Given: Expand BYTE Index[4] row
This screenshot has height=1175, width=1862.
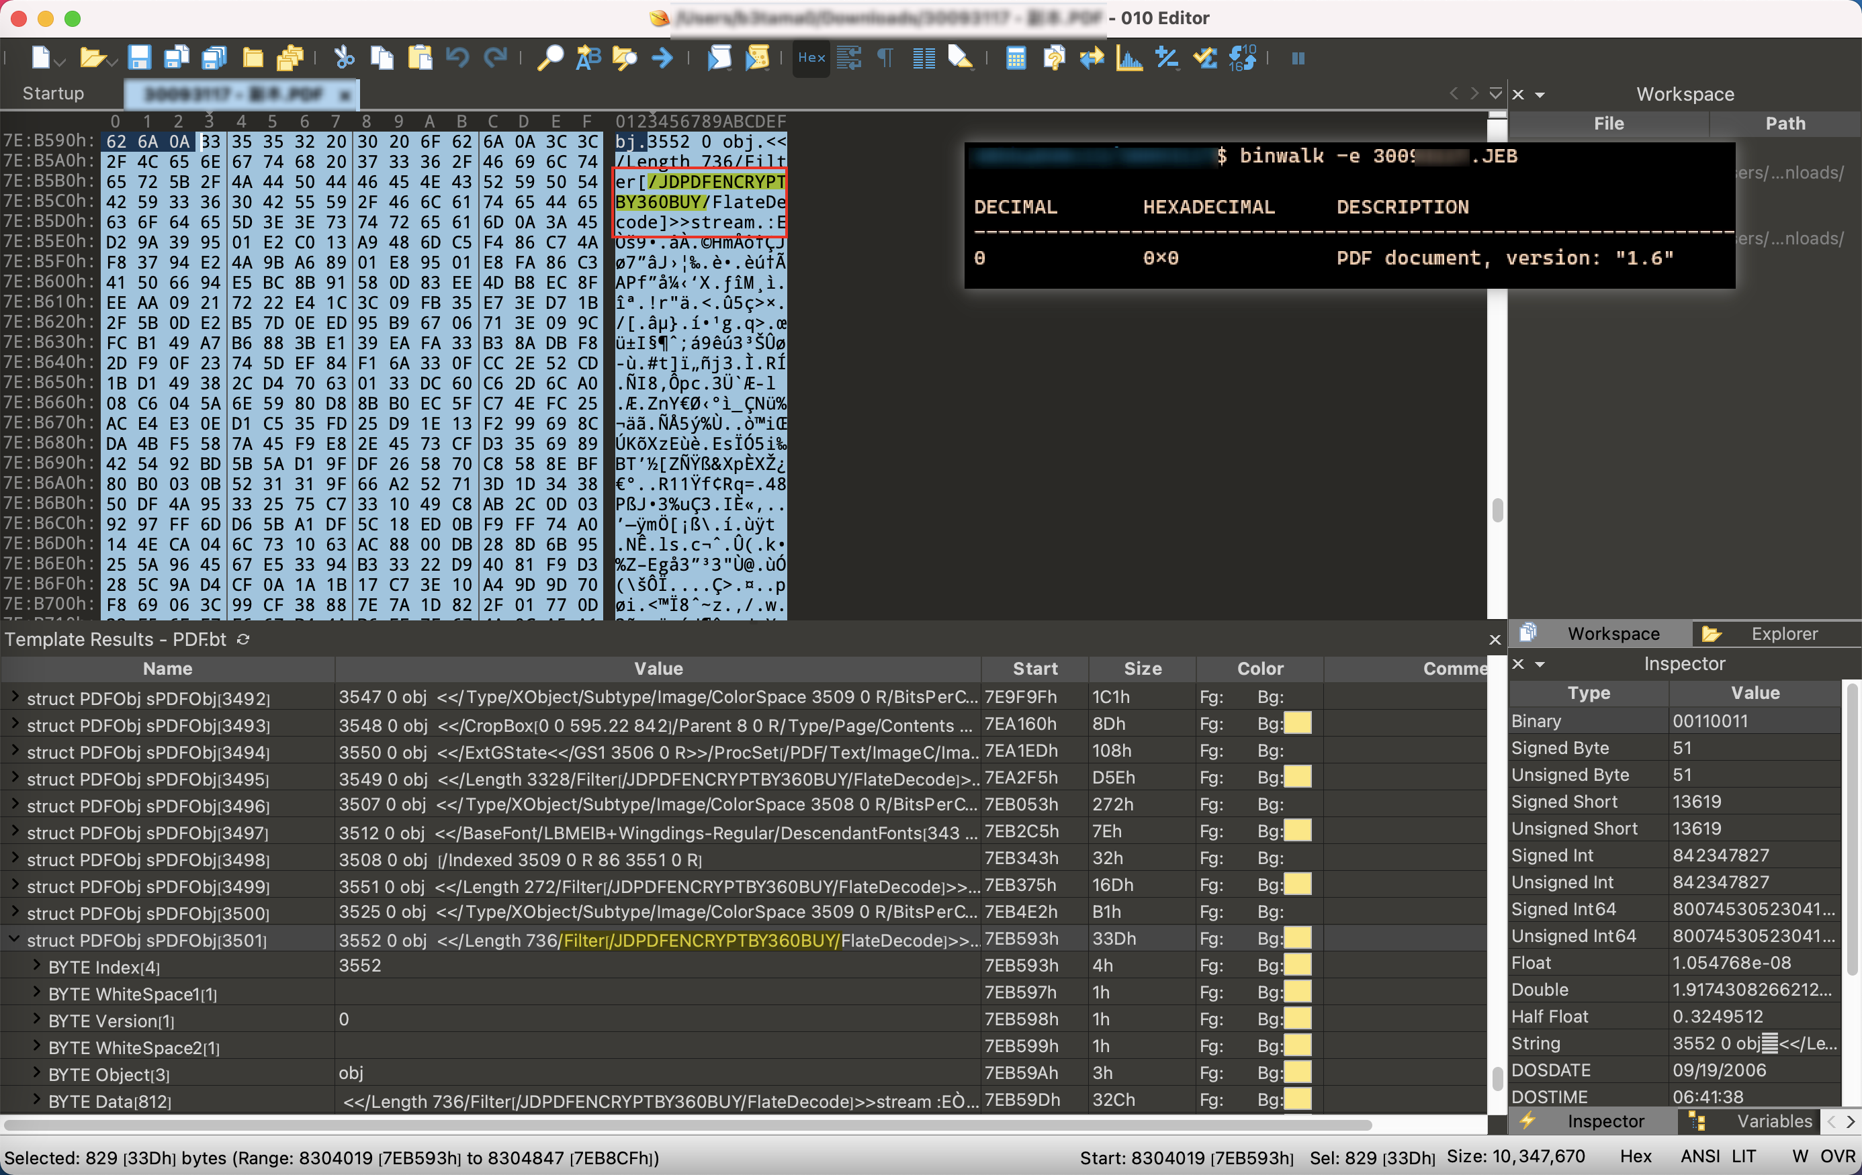Looking at the screenshot, I should [36, 966].
